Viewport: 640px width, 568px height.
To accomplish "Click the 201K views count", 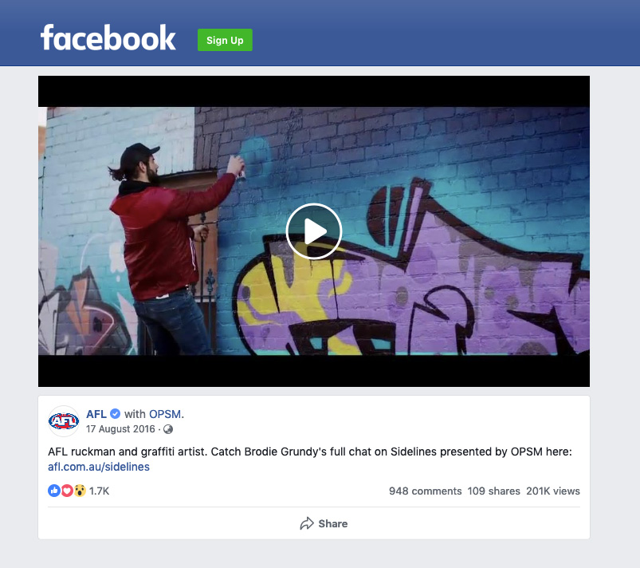I will (553, 491).
